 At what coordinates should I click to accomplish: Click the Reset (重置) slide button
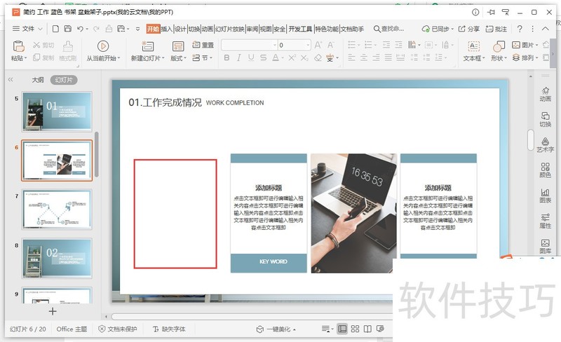point(203,45)
